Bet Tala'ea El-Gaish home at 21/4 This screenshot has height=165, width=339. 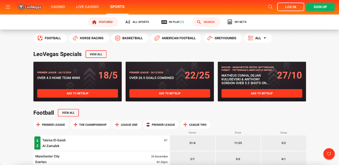click(192, 143)
